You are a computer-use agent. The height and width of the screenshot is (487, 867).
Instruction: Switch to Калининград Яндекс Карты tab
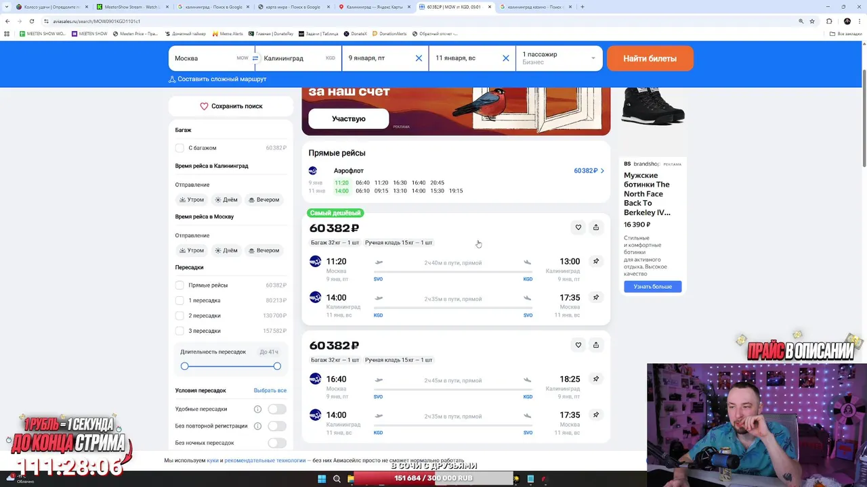tap(375, 7)
